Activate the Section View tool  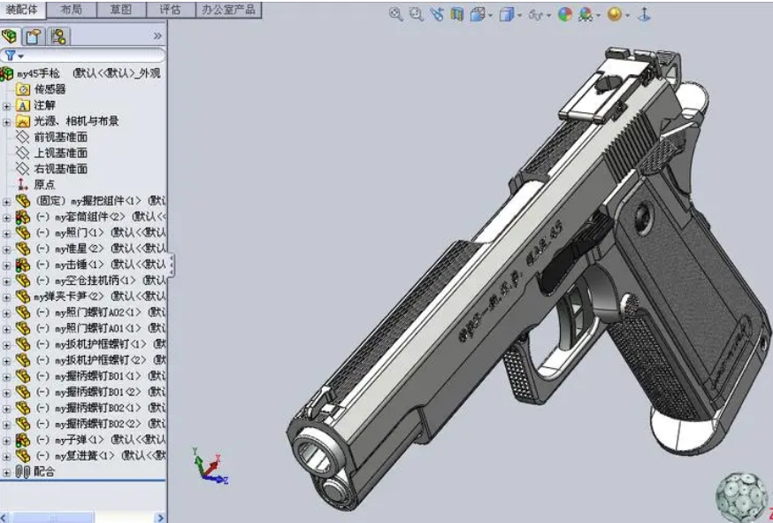tap(456, 14)
